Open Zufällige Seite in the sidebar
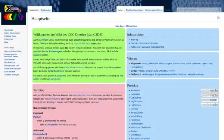This screenshot has height=140, width=224. pos(10,36)
